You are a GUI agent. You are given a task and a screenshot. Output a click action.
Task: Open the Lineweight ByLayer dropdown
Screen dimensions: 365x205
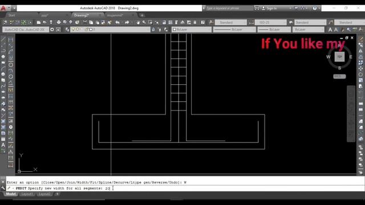click(x=274, y=30)
